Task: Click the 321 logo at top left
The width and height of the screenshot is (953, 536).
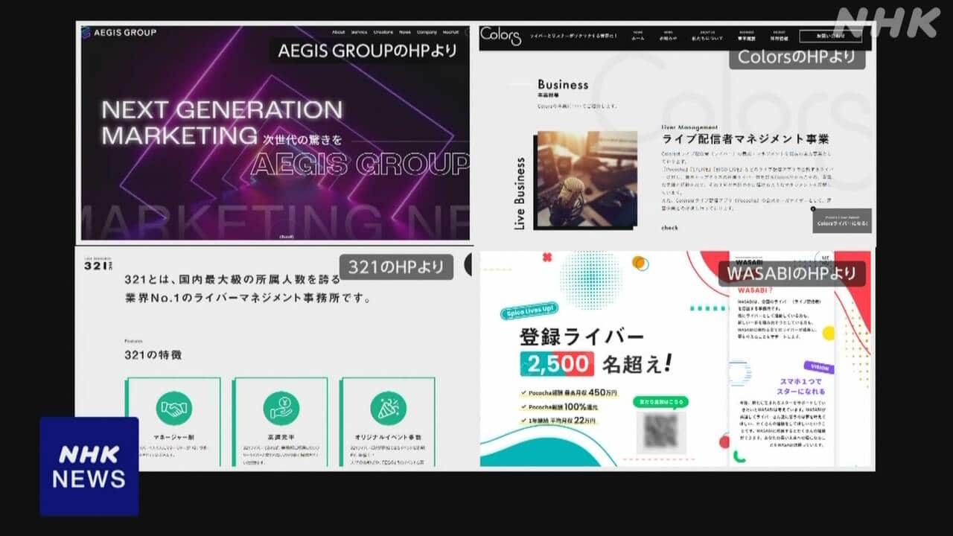Action: (x=98, y=265)
